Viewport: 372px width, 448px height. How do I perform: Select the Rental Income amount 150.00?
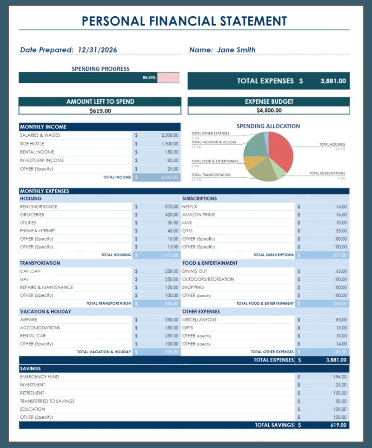coord(157,152)
